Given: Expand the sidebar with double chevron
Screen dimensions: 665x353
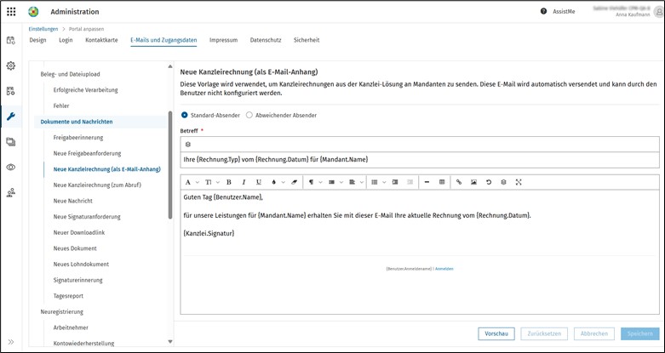Looking at the screenshot, I should [x=10, y=342].
